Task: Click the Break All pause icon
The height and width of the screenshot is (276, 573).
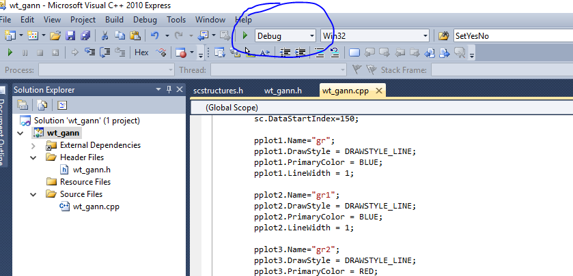Action: pos(25,53)
